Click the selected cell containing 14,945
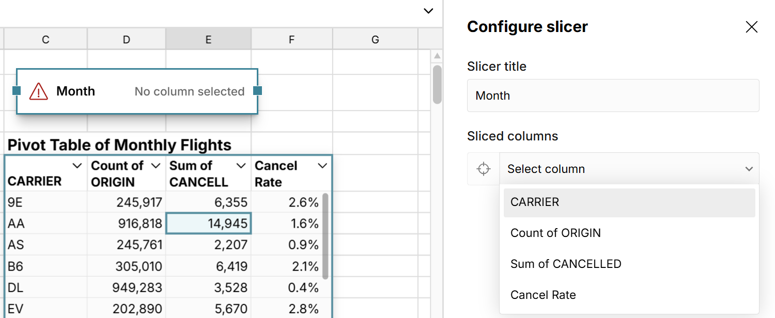Screen dimensions: 775x318 point(208,224)
